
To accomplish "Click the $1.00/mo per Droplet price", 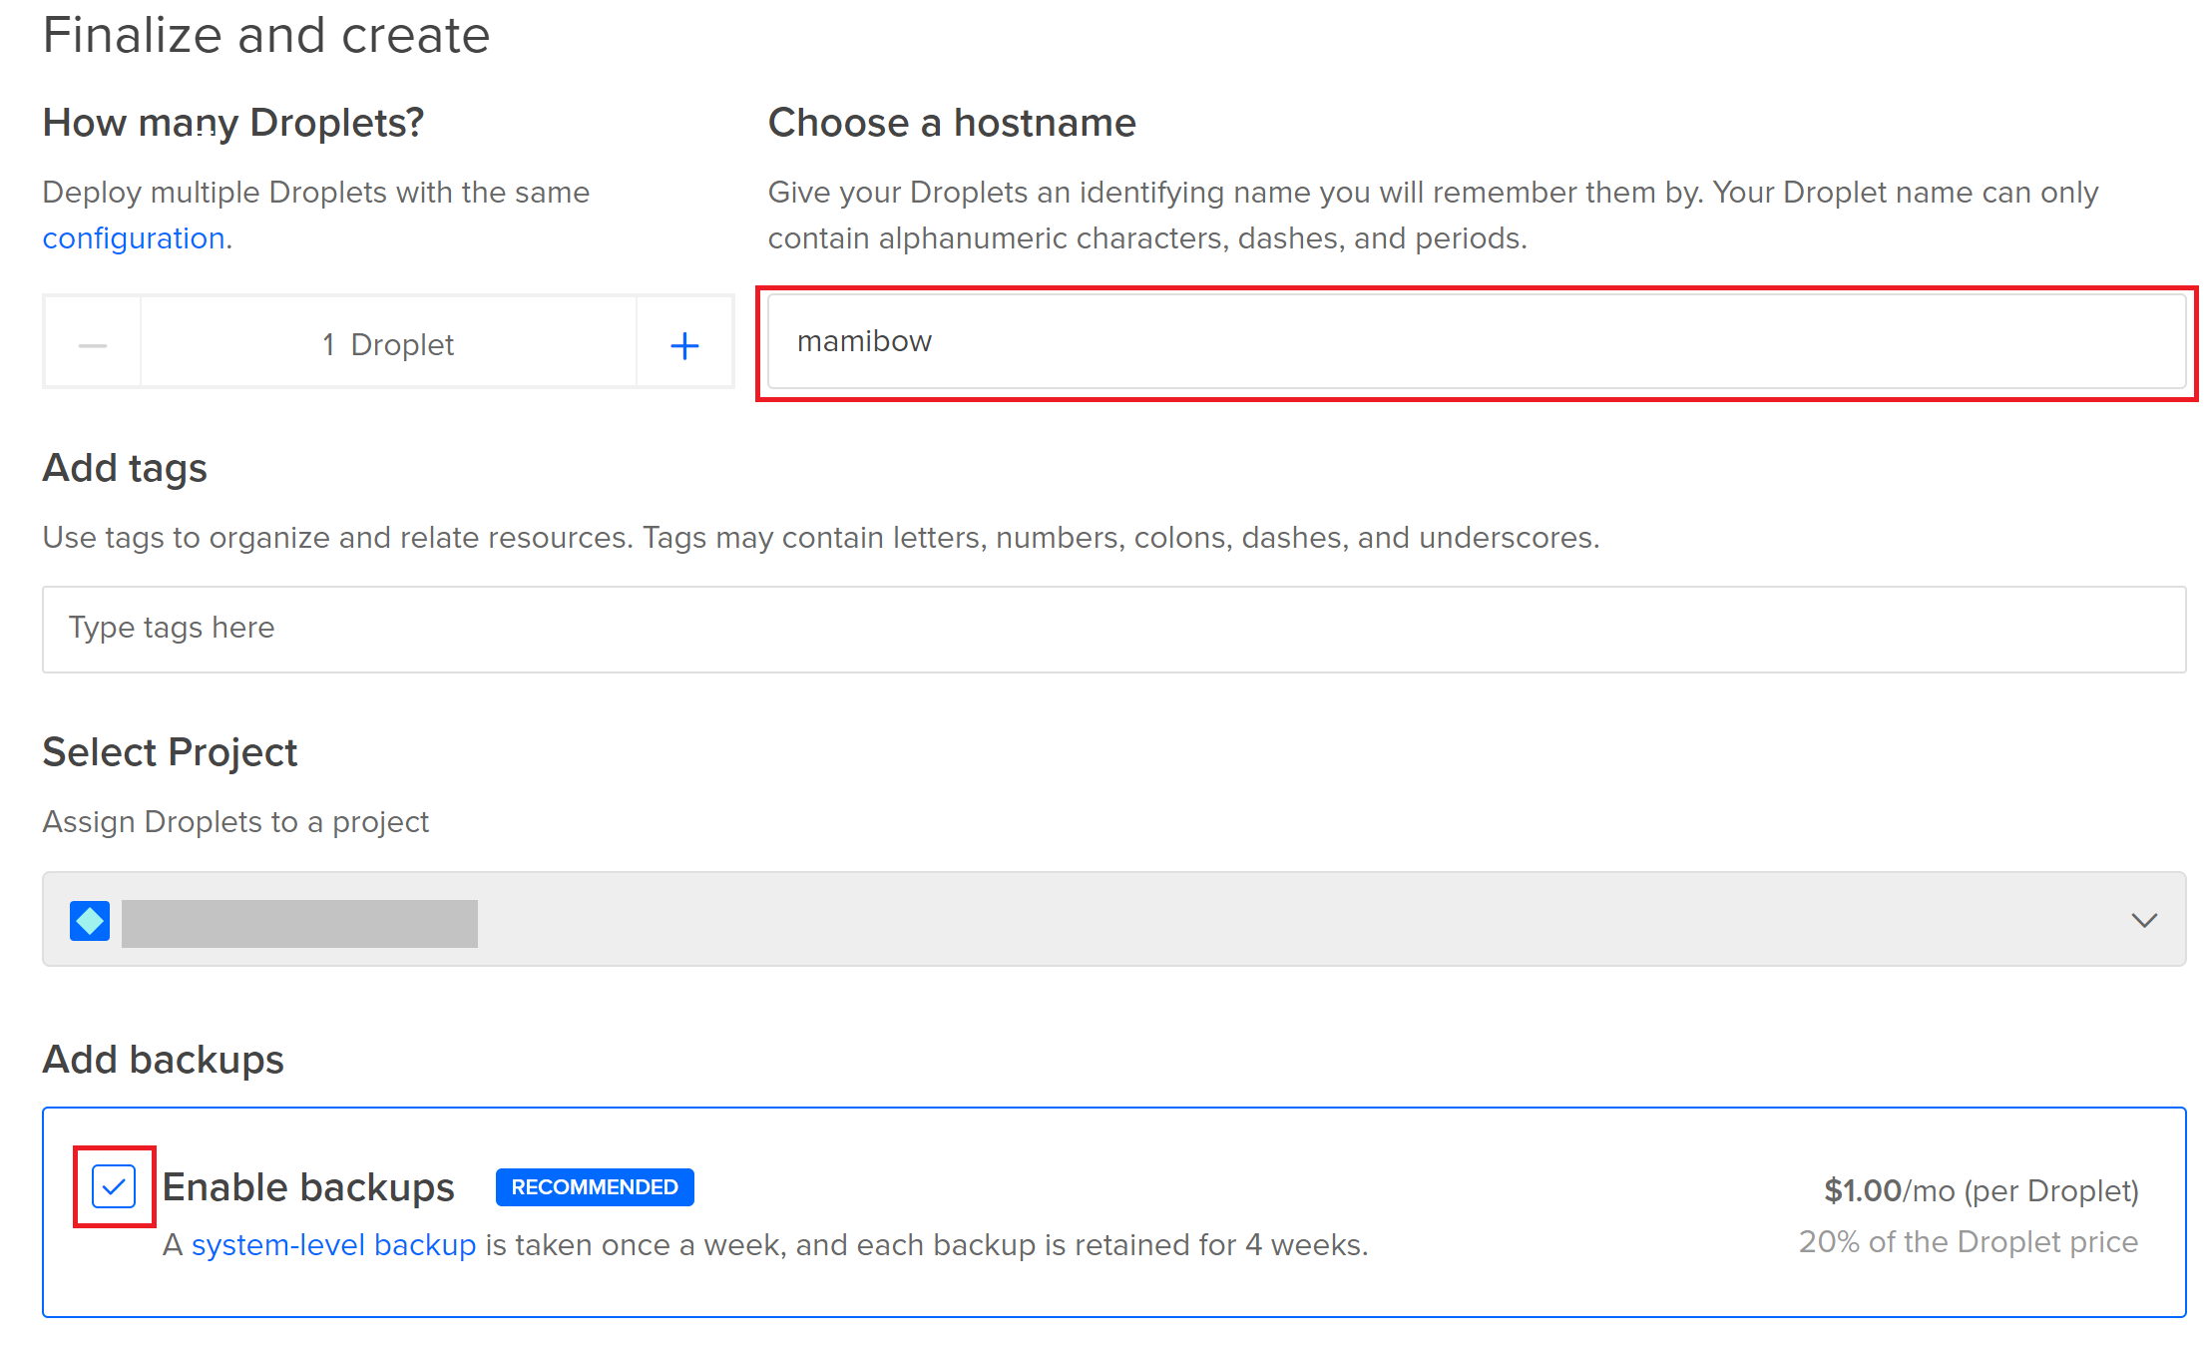I will (1981, 1190).
